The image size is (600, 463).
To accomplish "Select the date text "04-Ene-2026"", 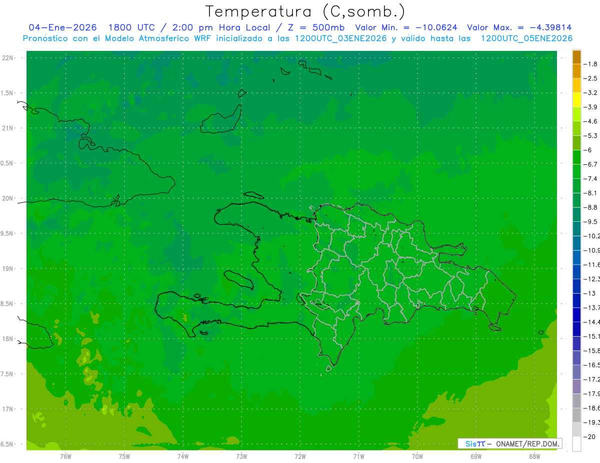I will (63, 27).
